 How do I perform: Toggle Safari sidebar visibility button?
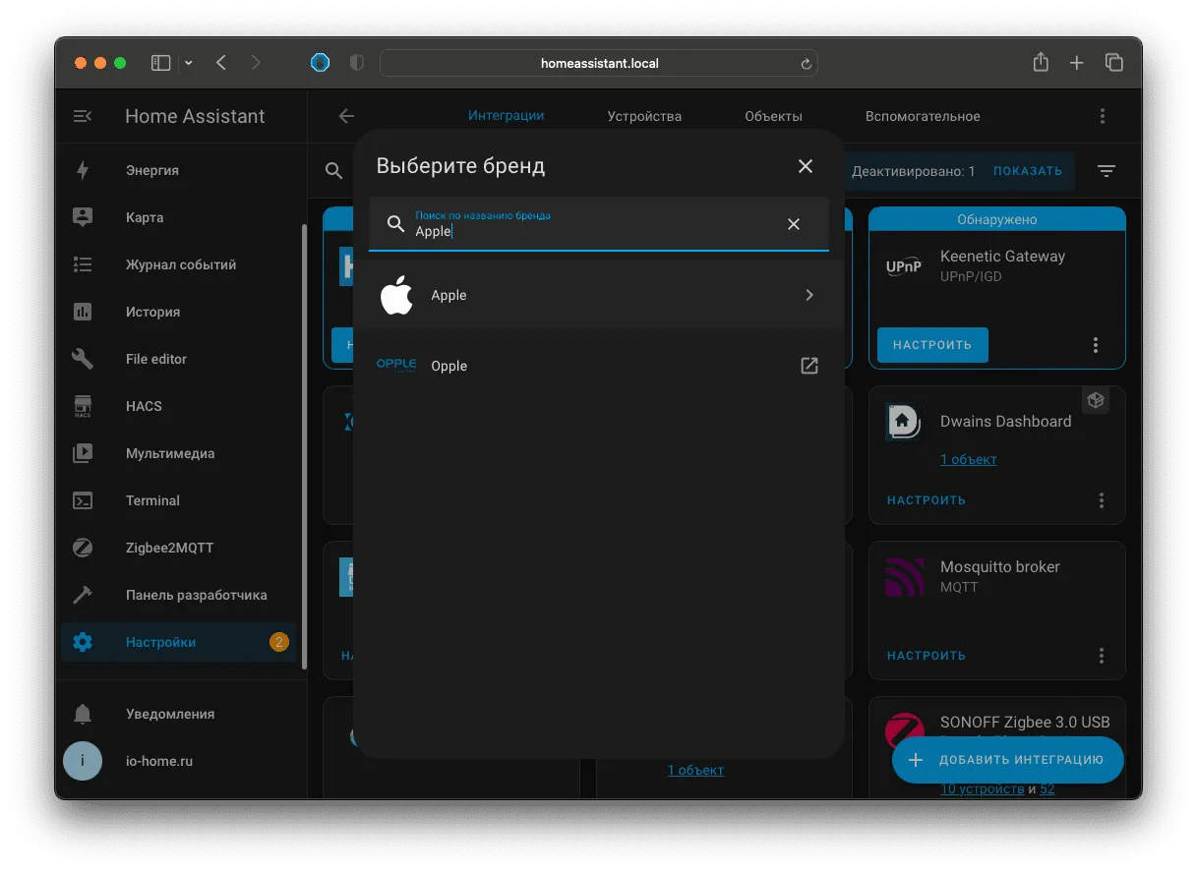pos(160,63)
